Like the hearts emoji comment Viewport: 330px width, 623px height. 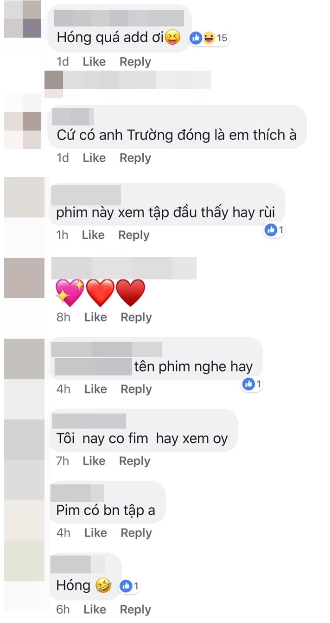tap(95, 317)
